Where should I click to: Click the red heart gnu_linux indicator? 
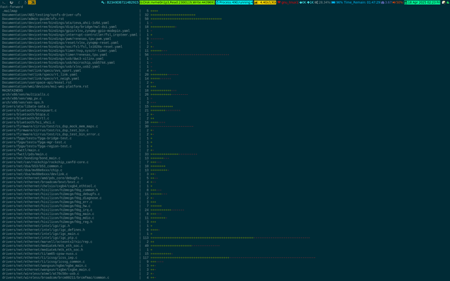[x=288, y=2]
